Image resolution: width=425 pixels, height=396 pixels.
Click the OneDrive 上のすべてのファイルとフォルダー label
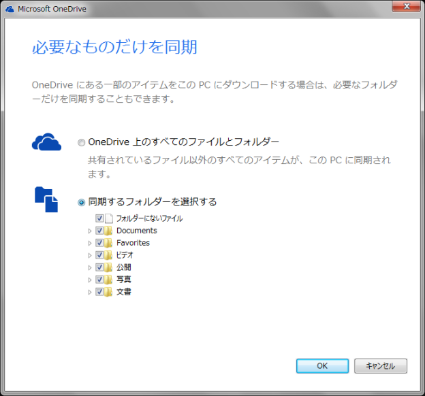183,142
